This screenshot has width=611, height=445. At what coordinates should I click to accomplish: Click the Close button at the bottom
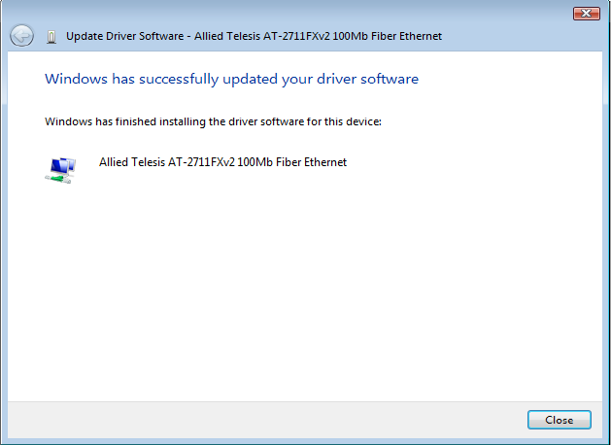point(560,420)
